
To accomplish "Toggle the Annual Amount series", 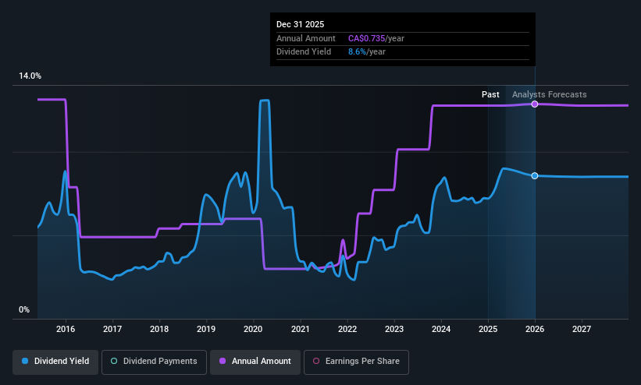I will 255,362.
